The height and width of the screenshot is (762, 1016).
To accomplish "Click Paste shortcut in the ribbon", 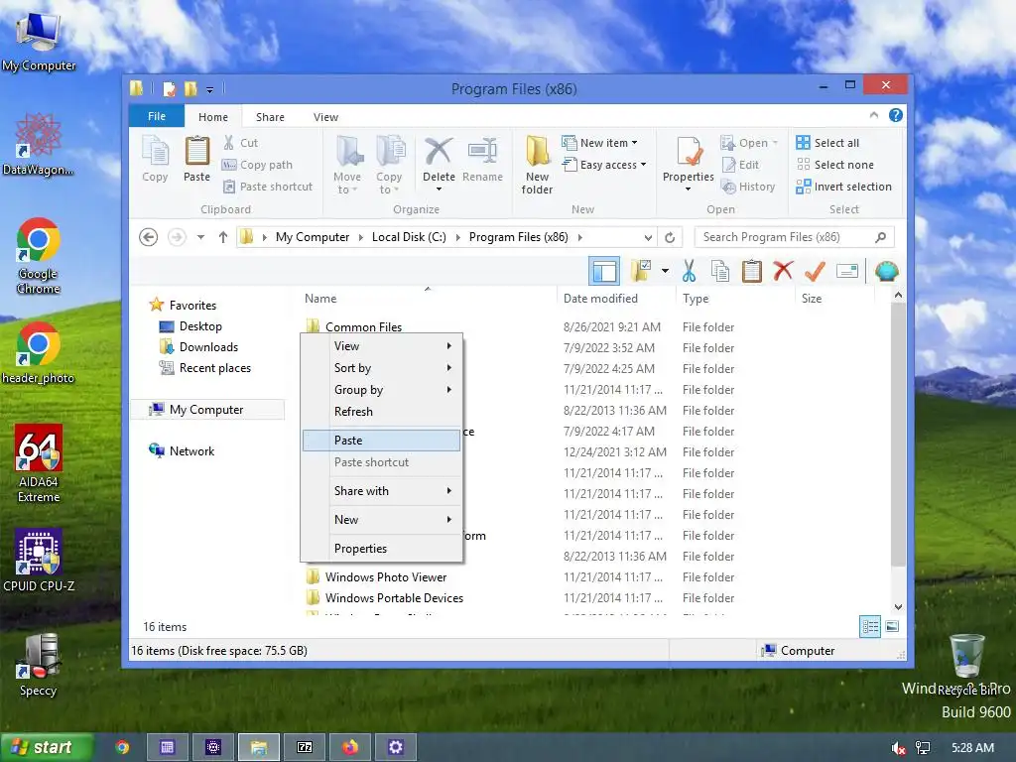I will tap(268, 187).
